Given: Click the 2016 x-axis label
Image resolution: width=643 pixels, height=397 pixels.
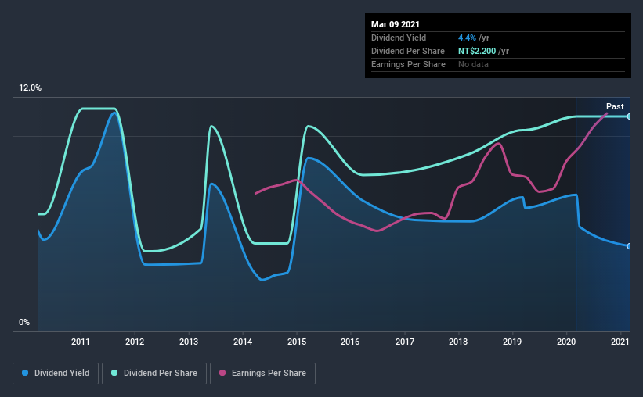Looking at the screenshot, I should tap(350, 342).
